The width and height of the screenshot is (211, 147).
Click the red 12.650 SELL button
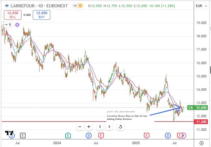pos(13,15)
